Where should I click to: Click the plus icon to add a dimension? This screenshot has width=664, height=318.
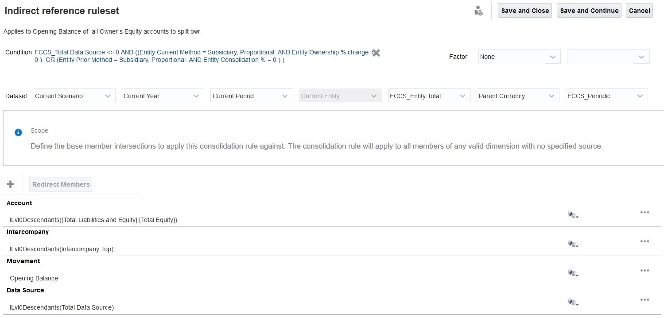pos(11,184)
